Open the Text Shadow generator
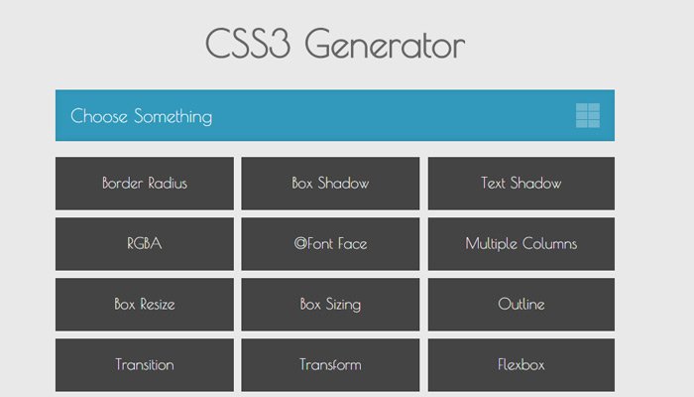 coord(520,184)
